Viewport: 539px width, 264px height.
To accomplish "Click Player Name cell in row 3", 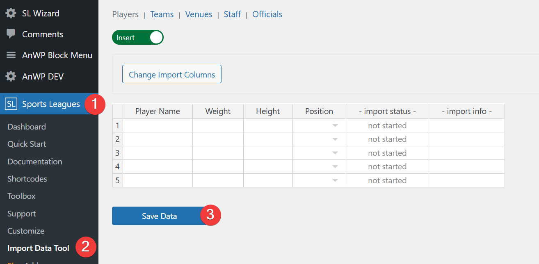I will 158,153.
